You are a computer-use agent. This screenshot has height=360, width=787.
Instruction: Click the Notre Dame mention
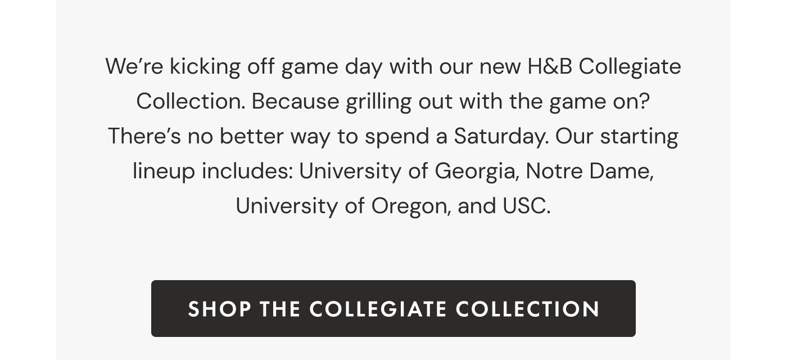click(587, 170)
